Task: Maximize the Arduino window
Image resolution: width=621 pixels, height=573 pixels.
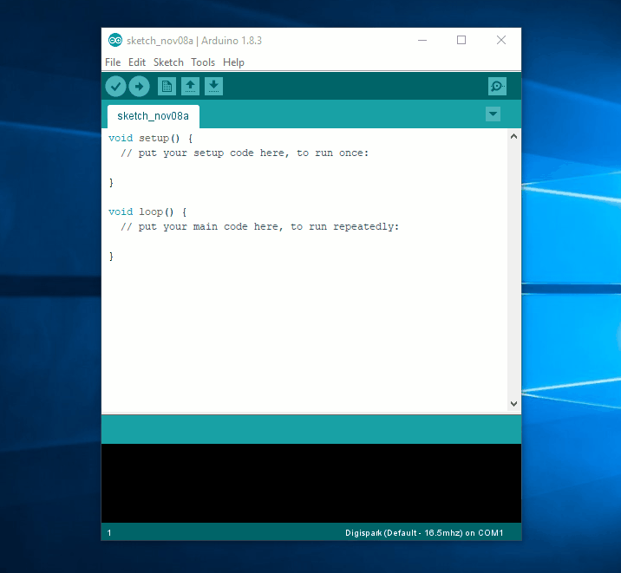Action: (461, 40)
